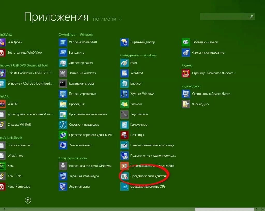
Task: Open Страница Элементов Яндекса icon
Action: [x=186, y=73]
